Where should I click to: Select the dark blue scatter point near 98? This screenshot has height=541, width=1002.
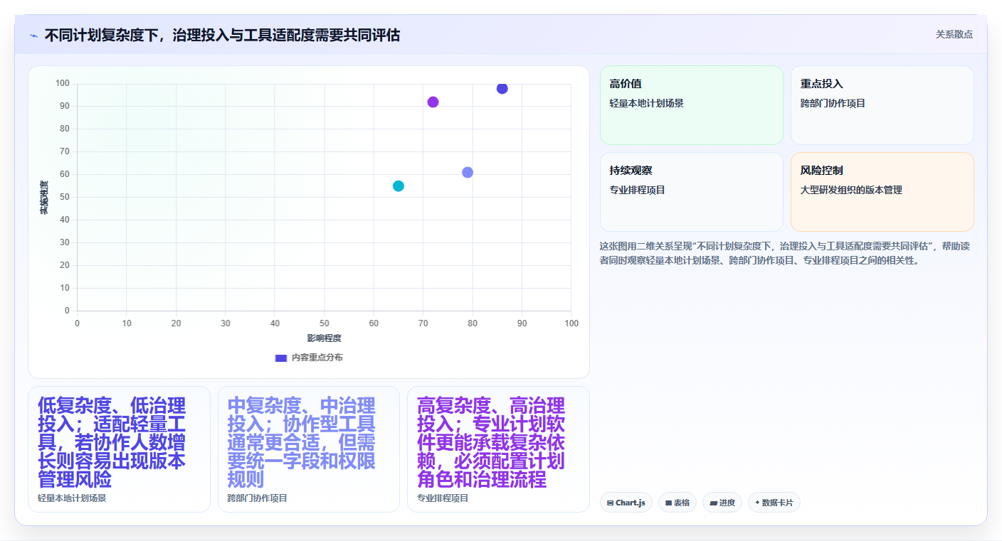pyautogui.click(x=502, y=88)
